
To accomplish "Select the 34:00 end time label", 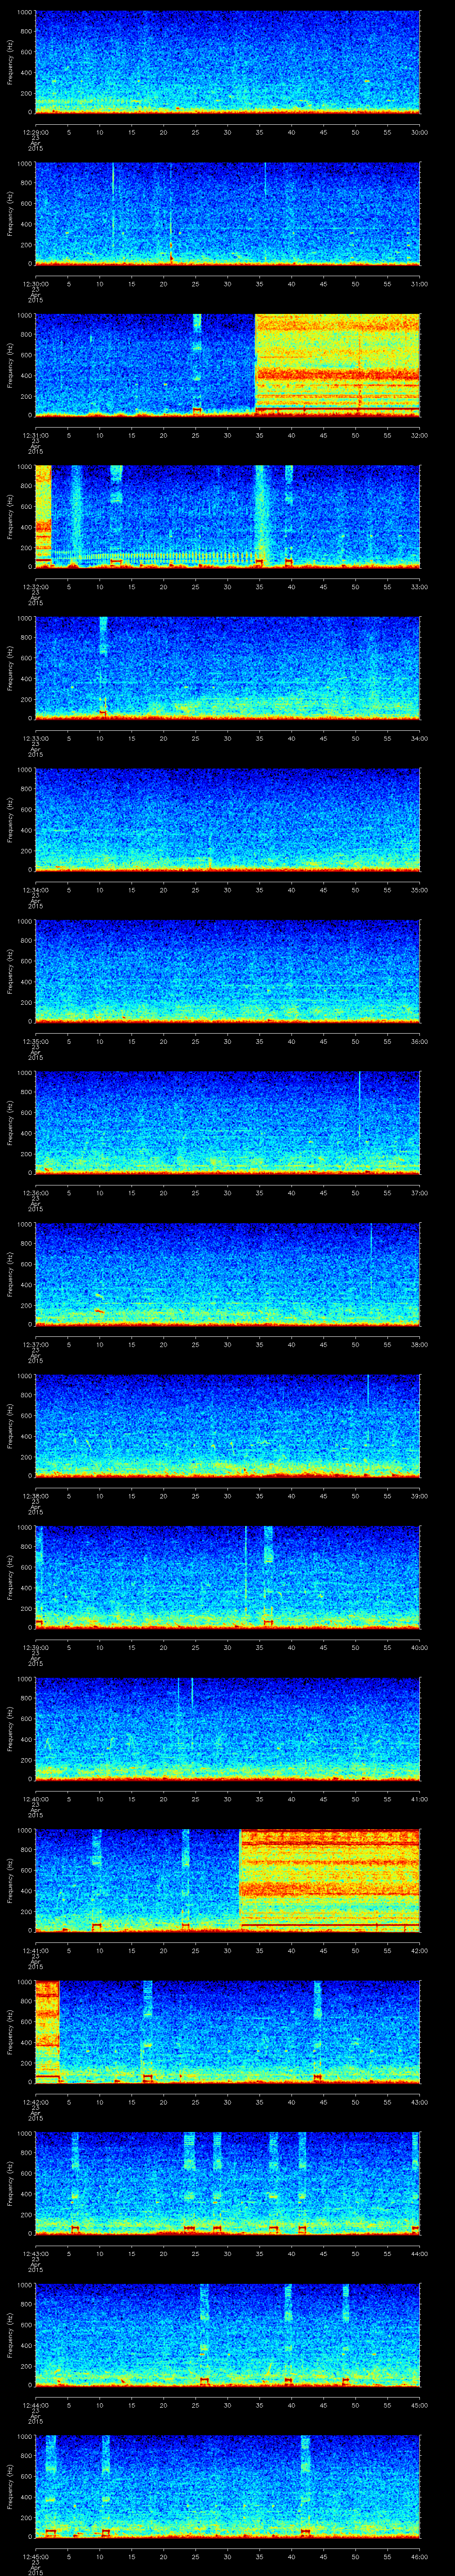I will point(420,738).
